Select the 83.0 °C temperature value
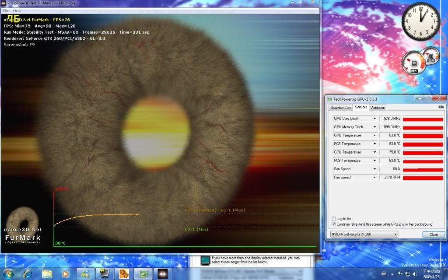The image size is (448, 280). point(390,136)
